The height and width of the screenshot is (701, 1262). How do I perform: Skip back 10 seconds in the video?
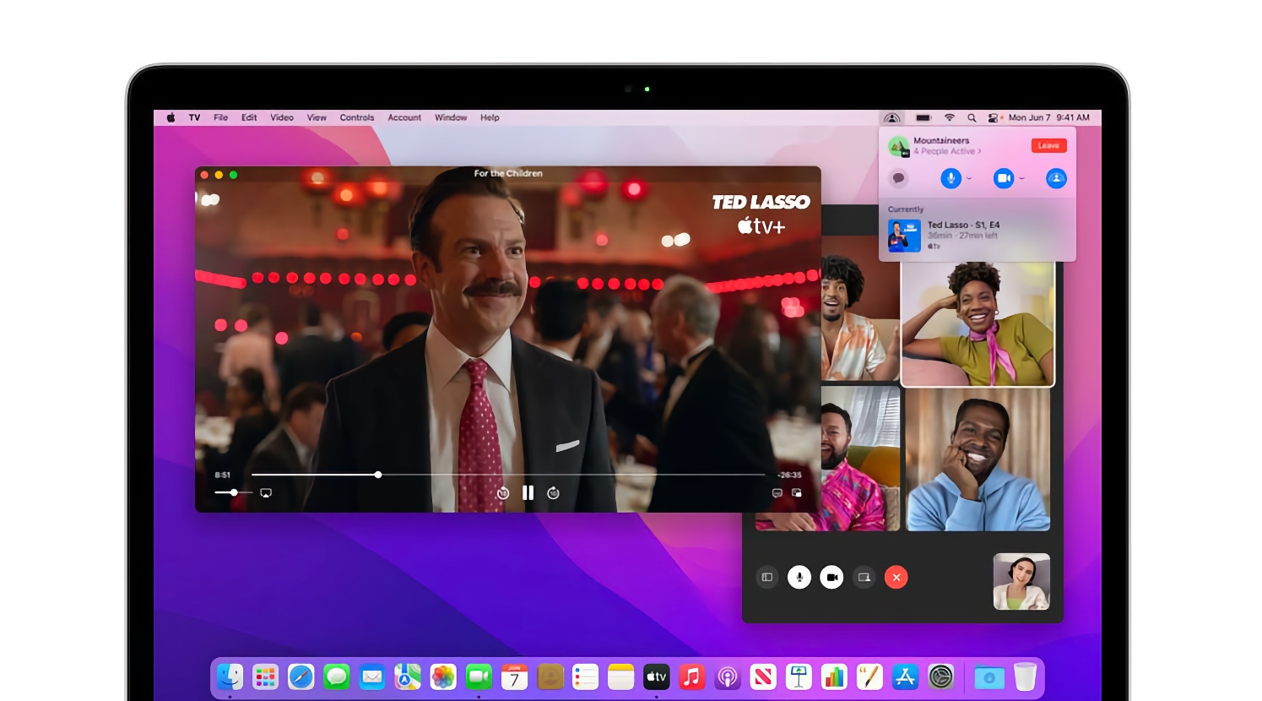503,493
